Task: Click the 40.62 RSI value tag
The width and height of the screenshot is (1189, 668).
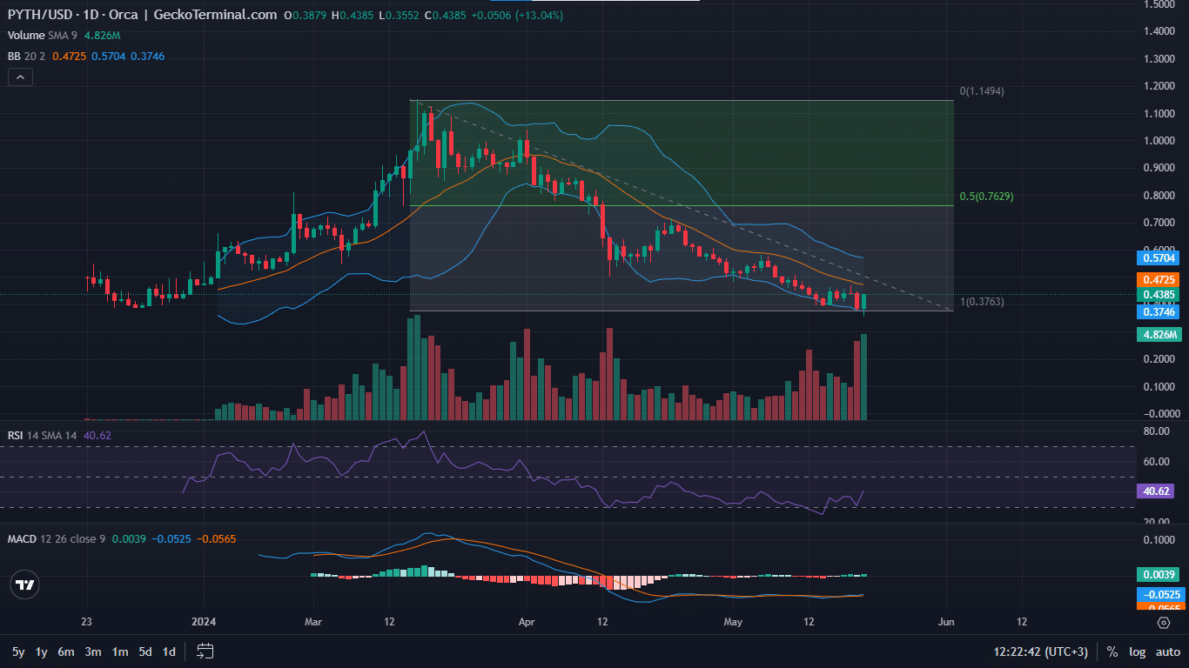Action: (x=1158, y=491)
